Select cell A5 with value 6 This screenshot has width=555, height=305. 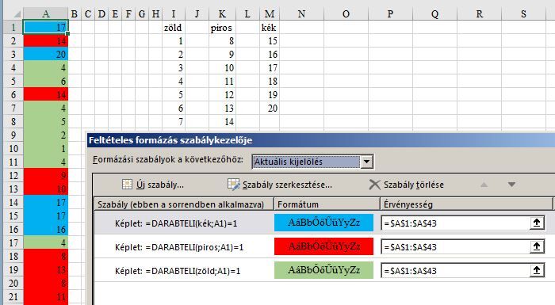(x=46, y=81)
